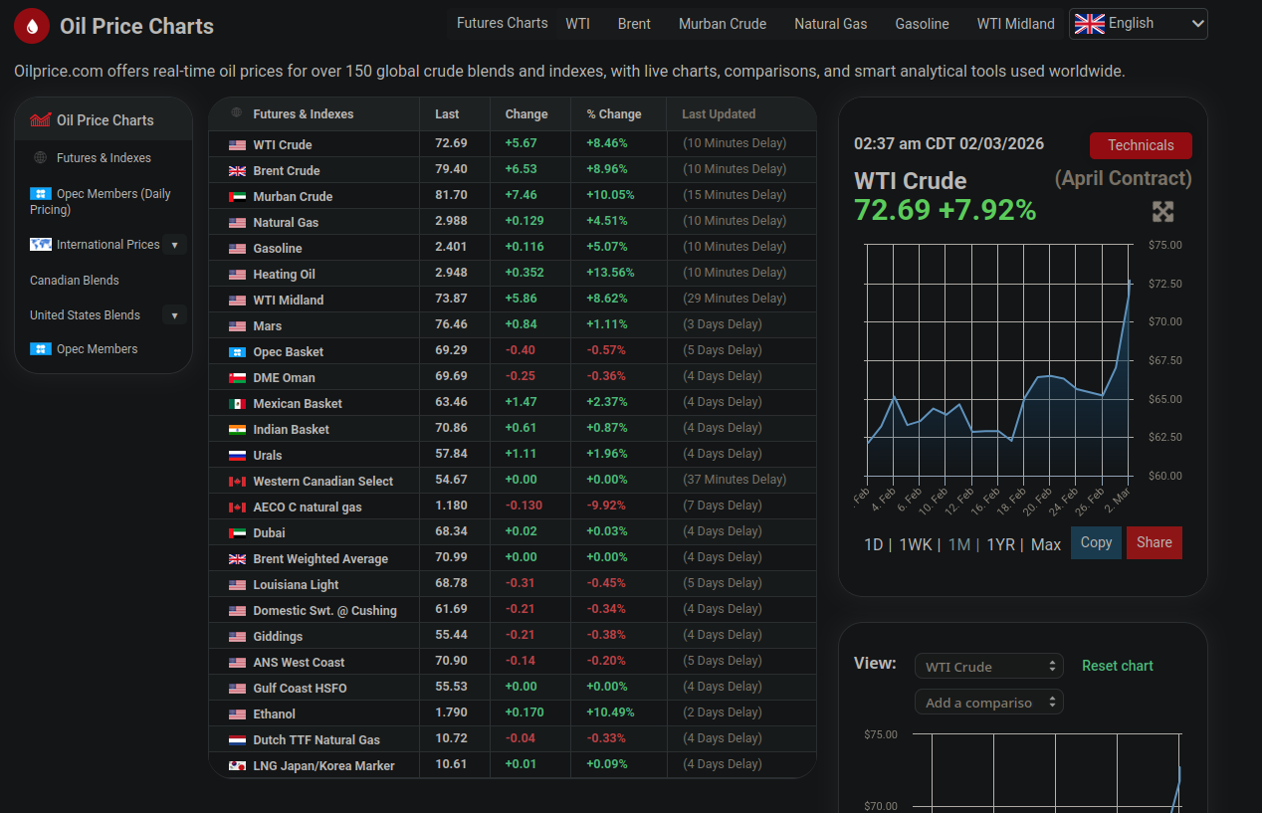Click ANS West Coast row name
Image resolution: width=1262 pixels, height=813 pixels.
tap(299, 663)
